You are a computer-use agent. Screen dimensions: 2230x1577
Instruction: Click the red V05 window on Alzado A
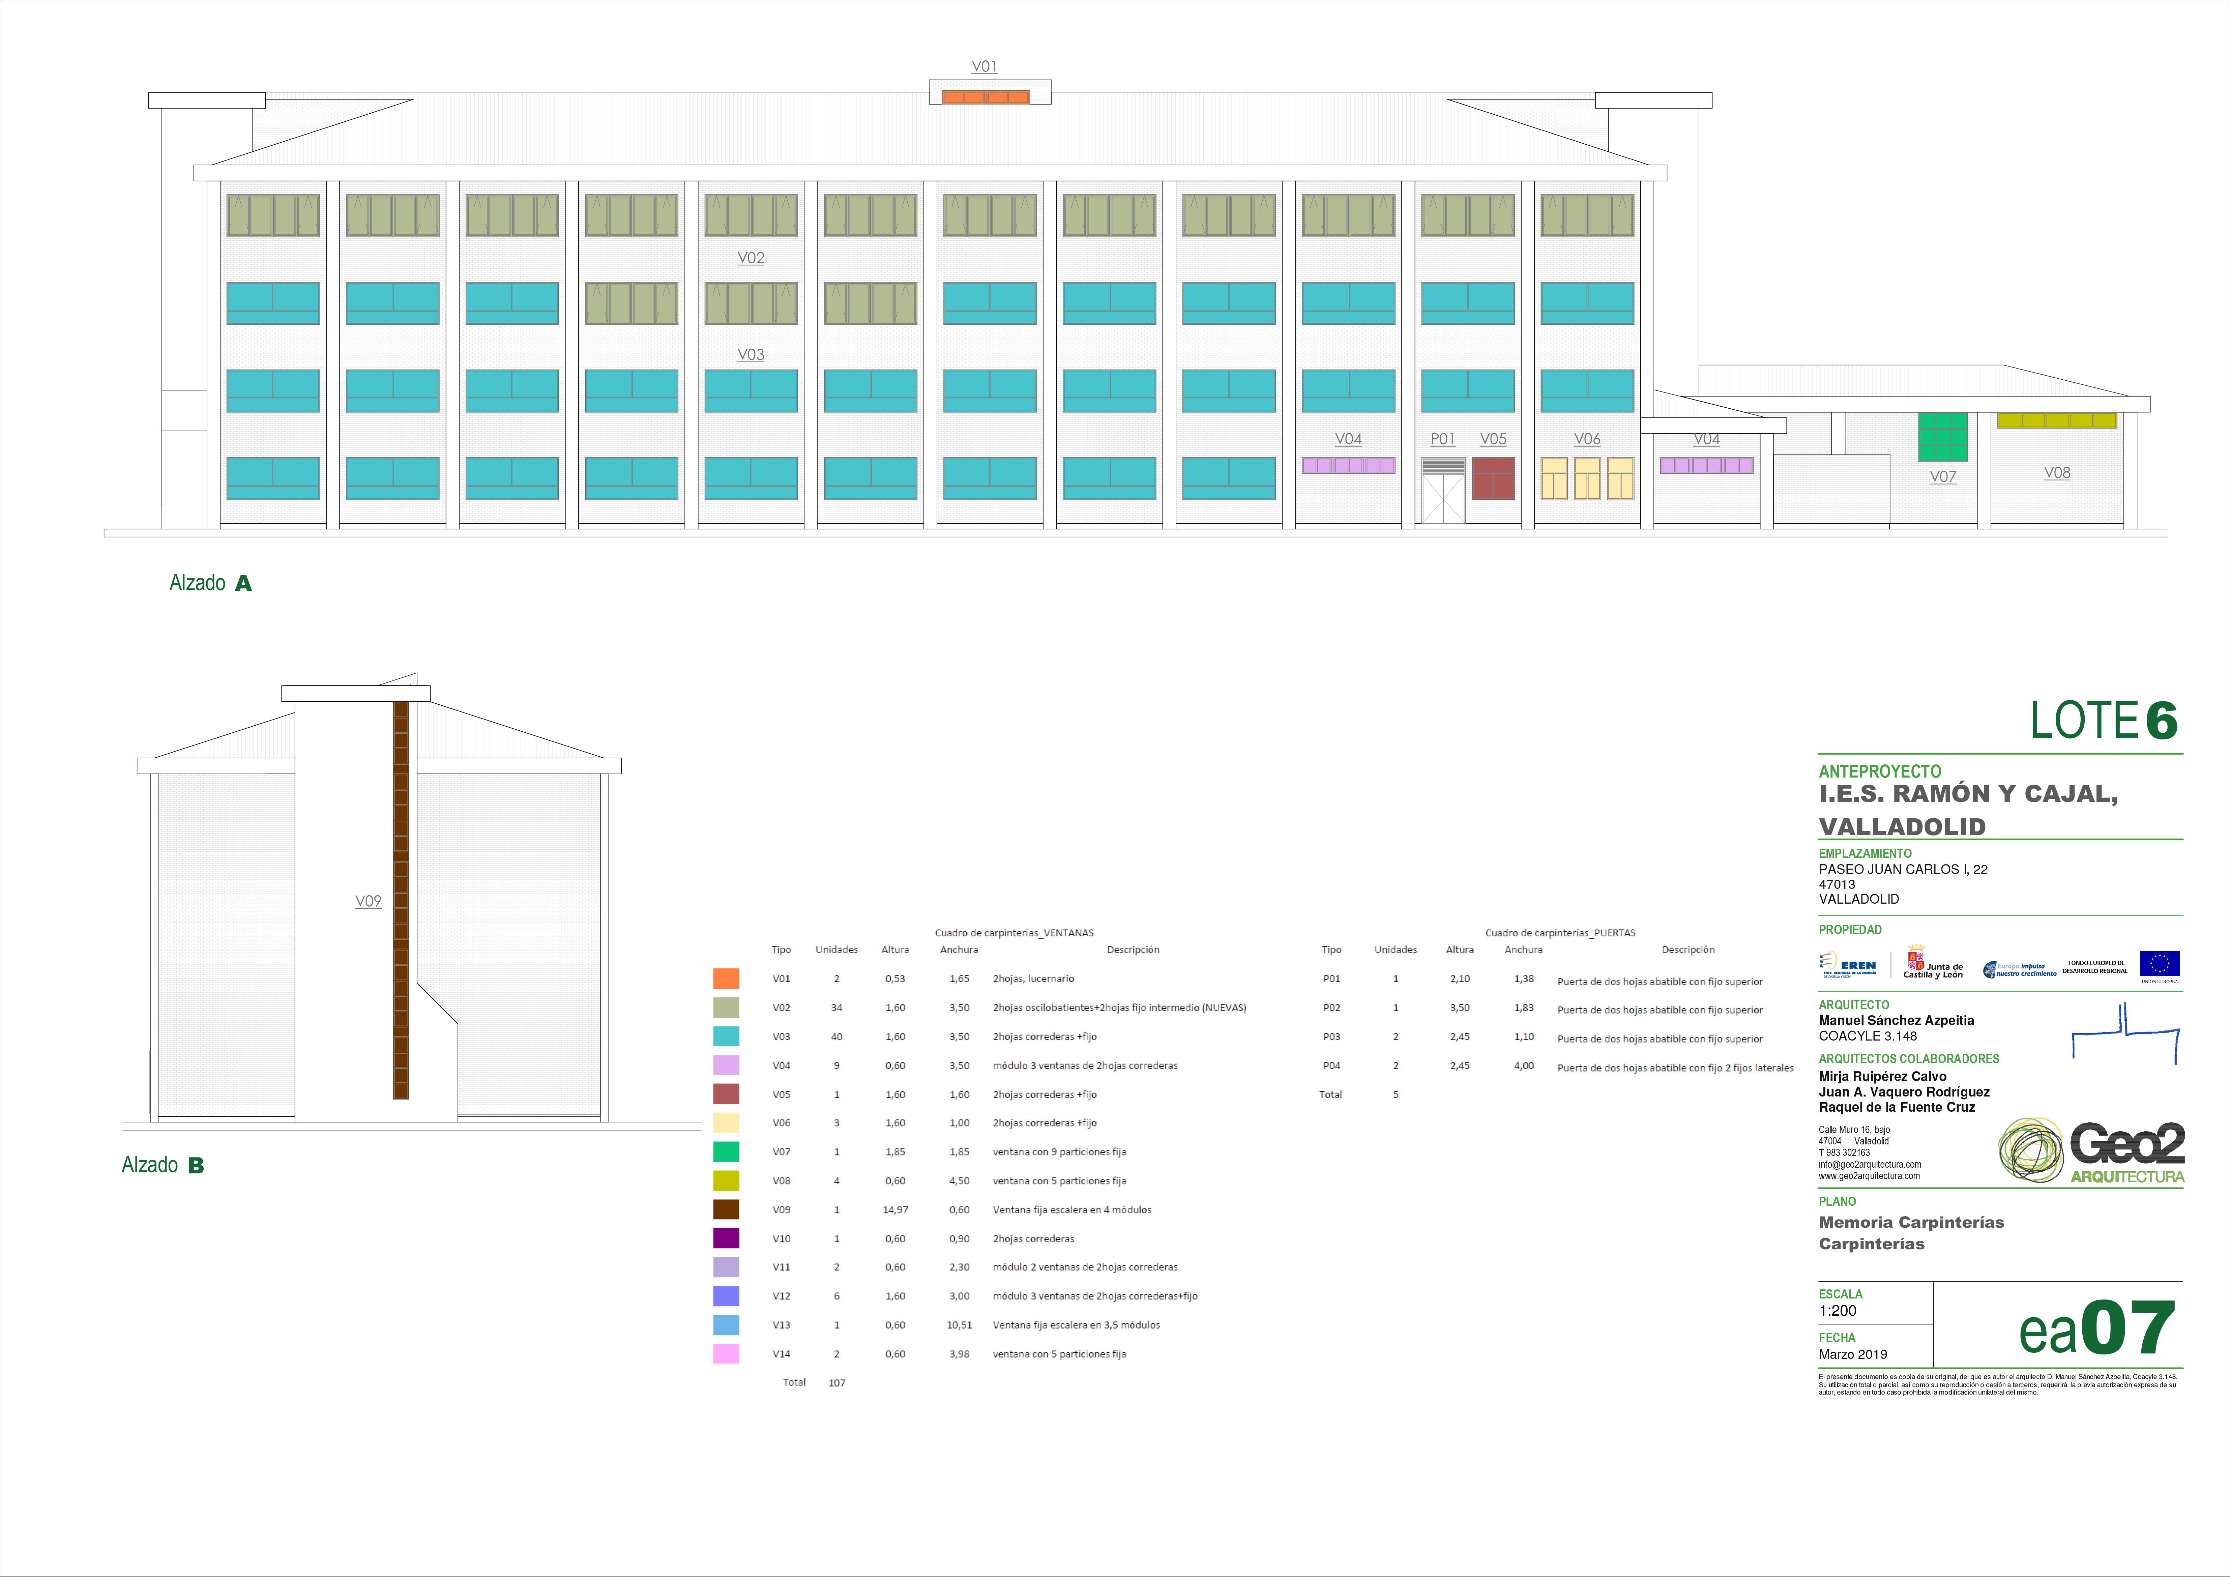point(1493,479)
